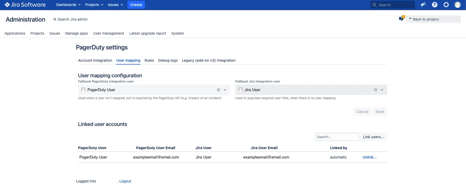
Task: Open the Issues admin tab
Action: (55, 33)
